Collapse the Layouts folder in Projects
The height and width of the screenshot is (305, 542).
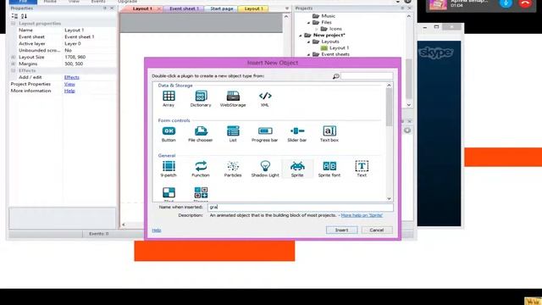[x=308, y=42]
